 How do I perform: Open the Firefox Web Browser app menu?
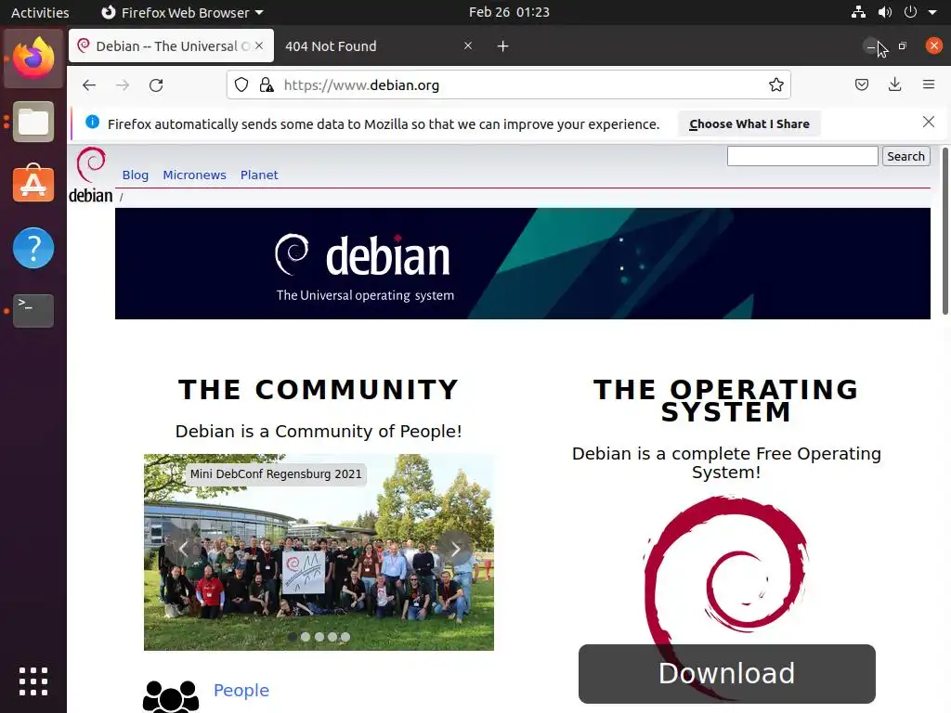click(x=182, y=12)
